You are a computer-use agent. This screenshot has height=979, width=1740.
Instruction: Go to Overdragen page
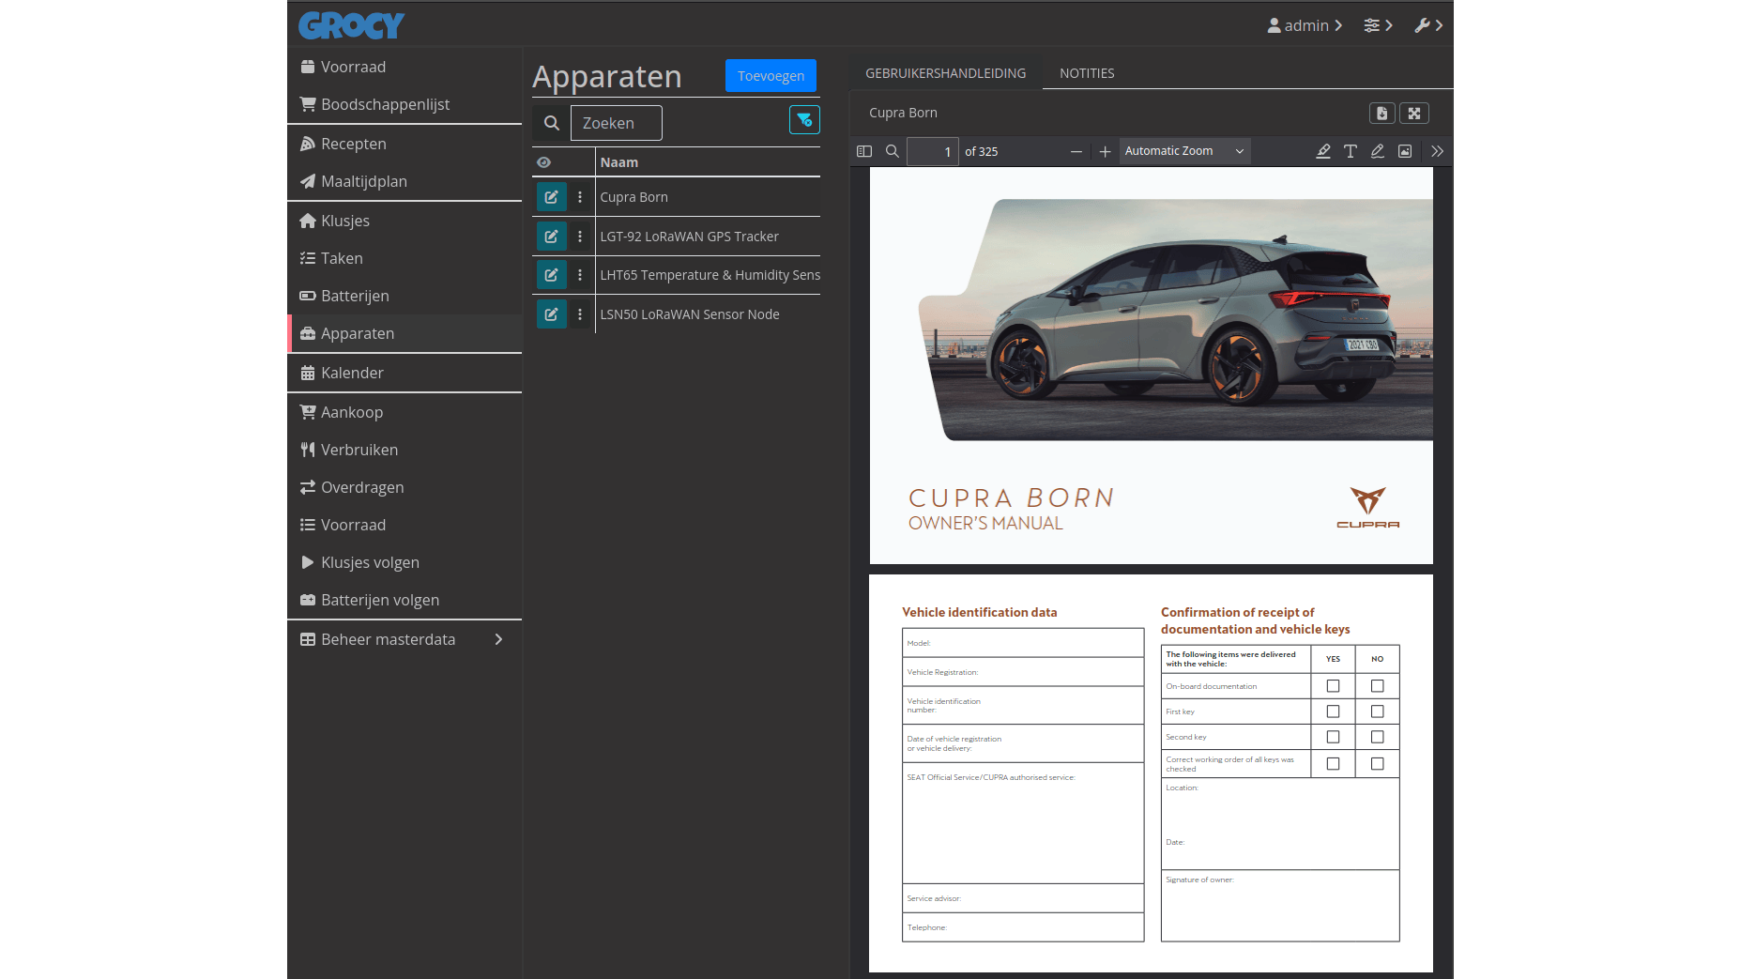tap(404, 487)
